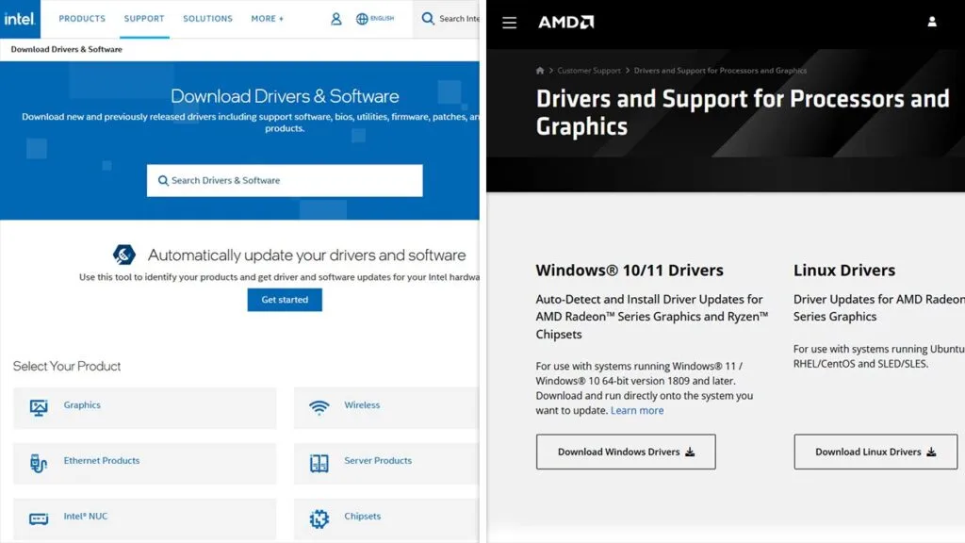
Task: Open Customer Support breadcrumb link
Action: [x=589, y=71]
